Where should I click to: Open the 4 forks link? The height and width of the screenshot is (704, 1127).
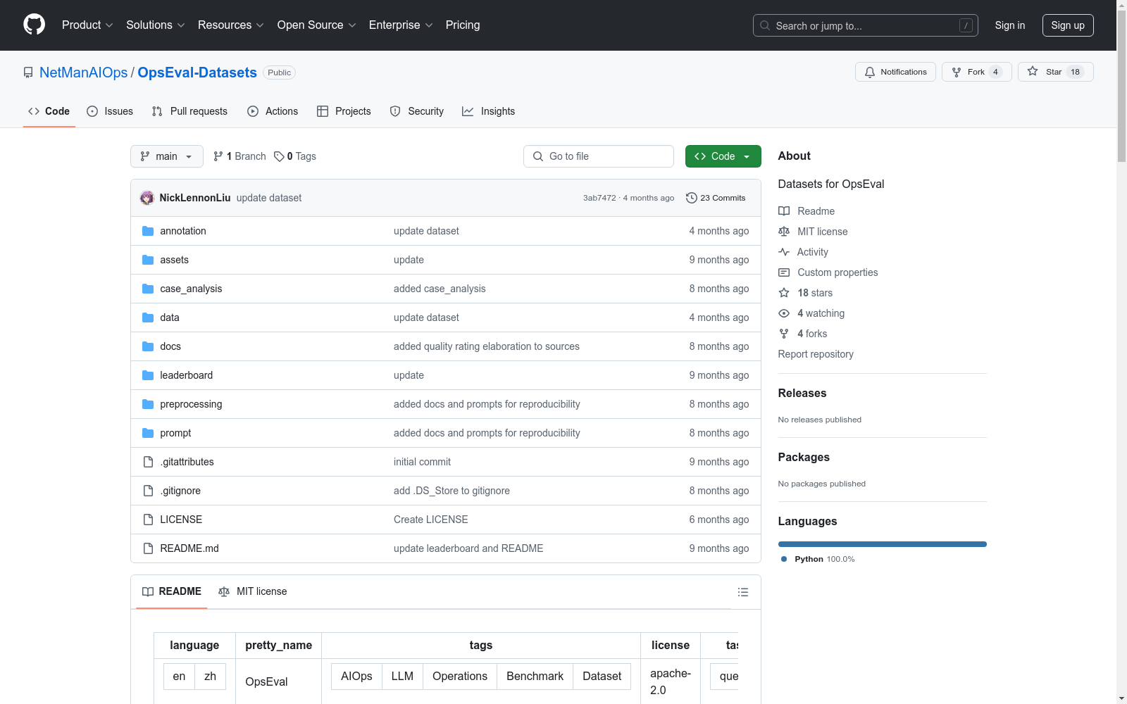click(x=812, y=334)
